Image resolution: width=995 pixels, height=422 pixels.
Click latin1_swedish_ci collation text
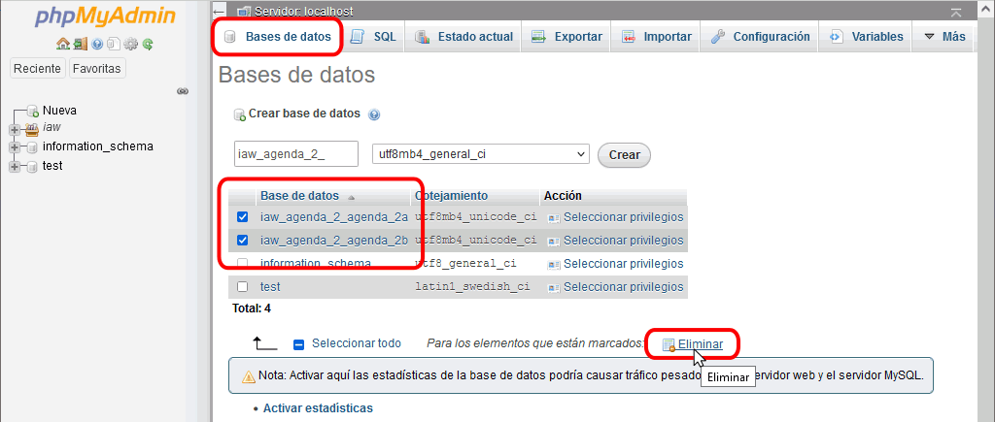[473, 287]
